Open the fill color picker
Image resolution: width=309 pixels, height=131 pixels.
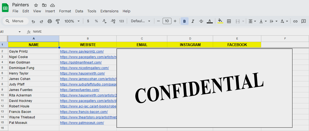220,21
